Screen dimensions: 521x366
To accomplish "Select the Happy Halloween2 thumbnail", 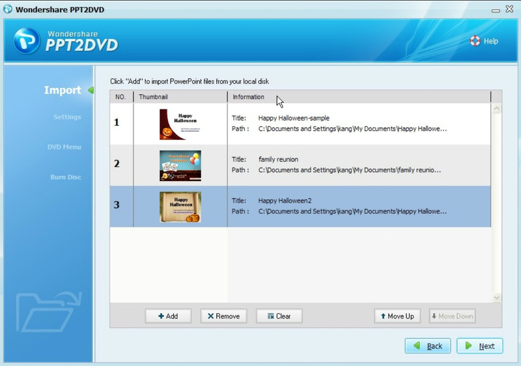I will click(x=180, y=207).
